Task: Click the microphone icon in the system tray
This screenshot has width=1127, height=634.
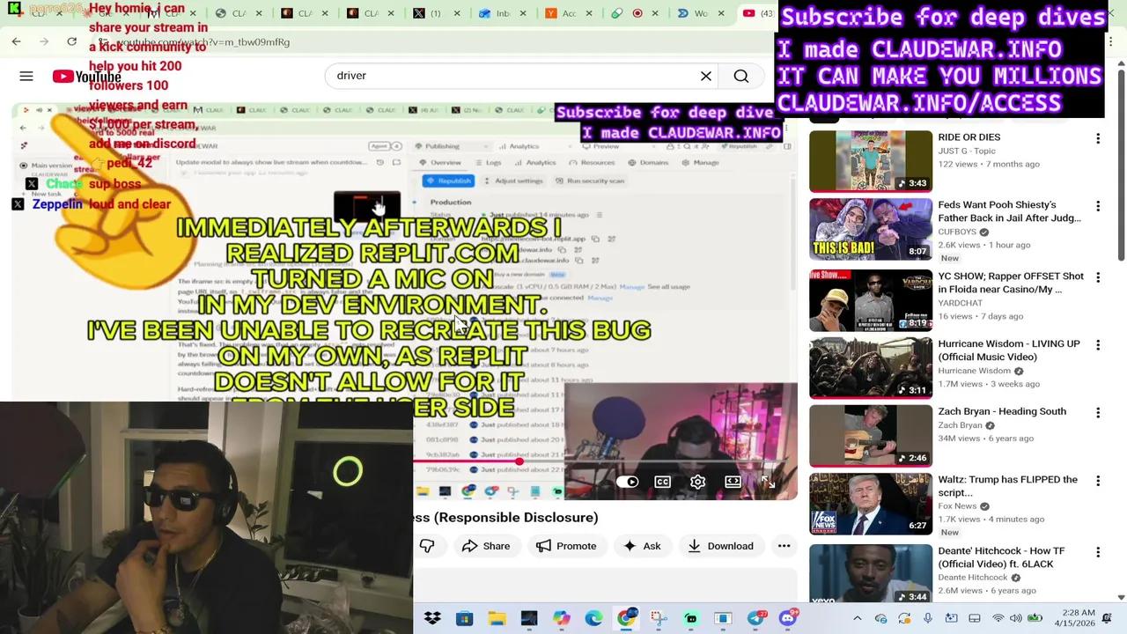Action: click(x=927, y=618)
